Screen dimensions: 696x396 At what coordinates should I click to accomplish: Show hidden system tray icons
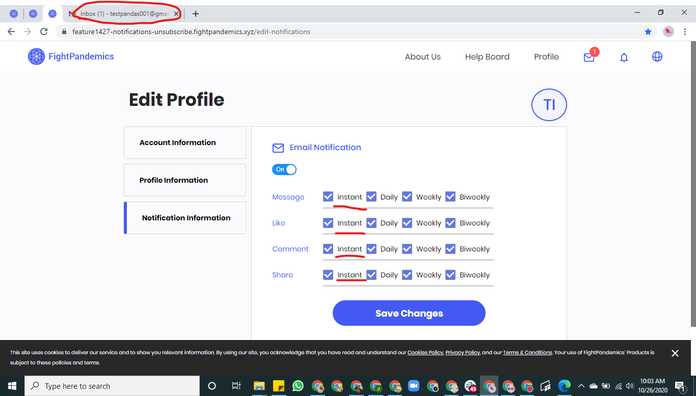coord(581,386)
